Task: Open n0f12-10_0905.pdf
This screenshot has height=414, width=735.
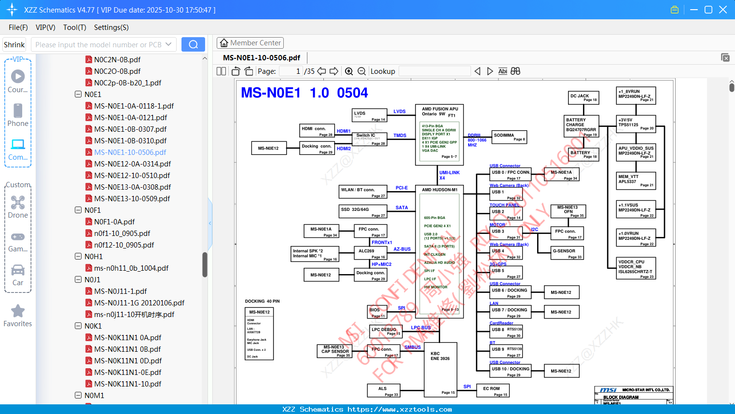Action: coord(124,245)
